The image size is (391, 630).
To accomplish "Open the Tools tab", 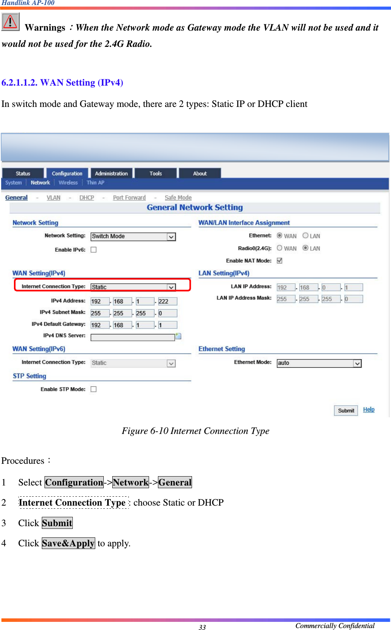I will coord(156,173).
